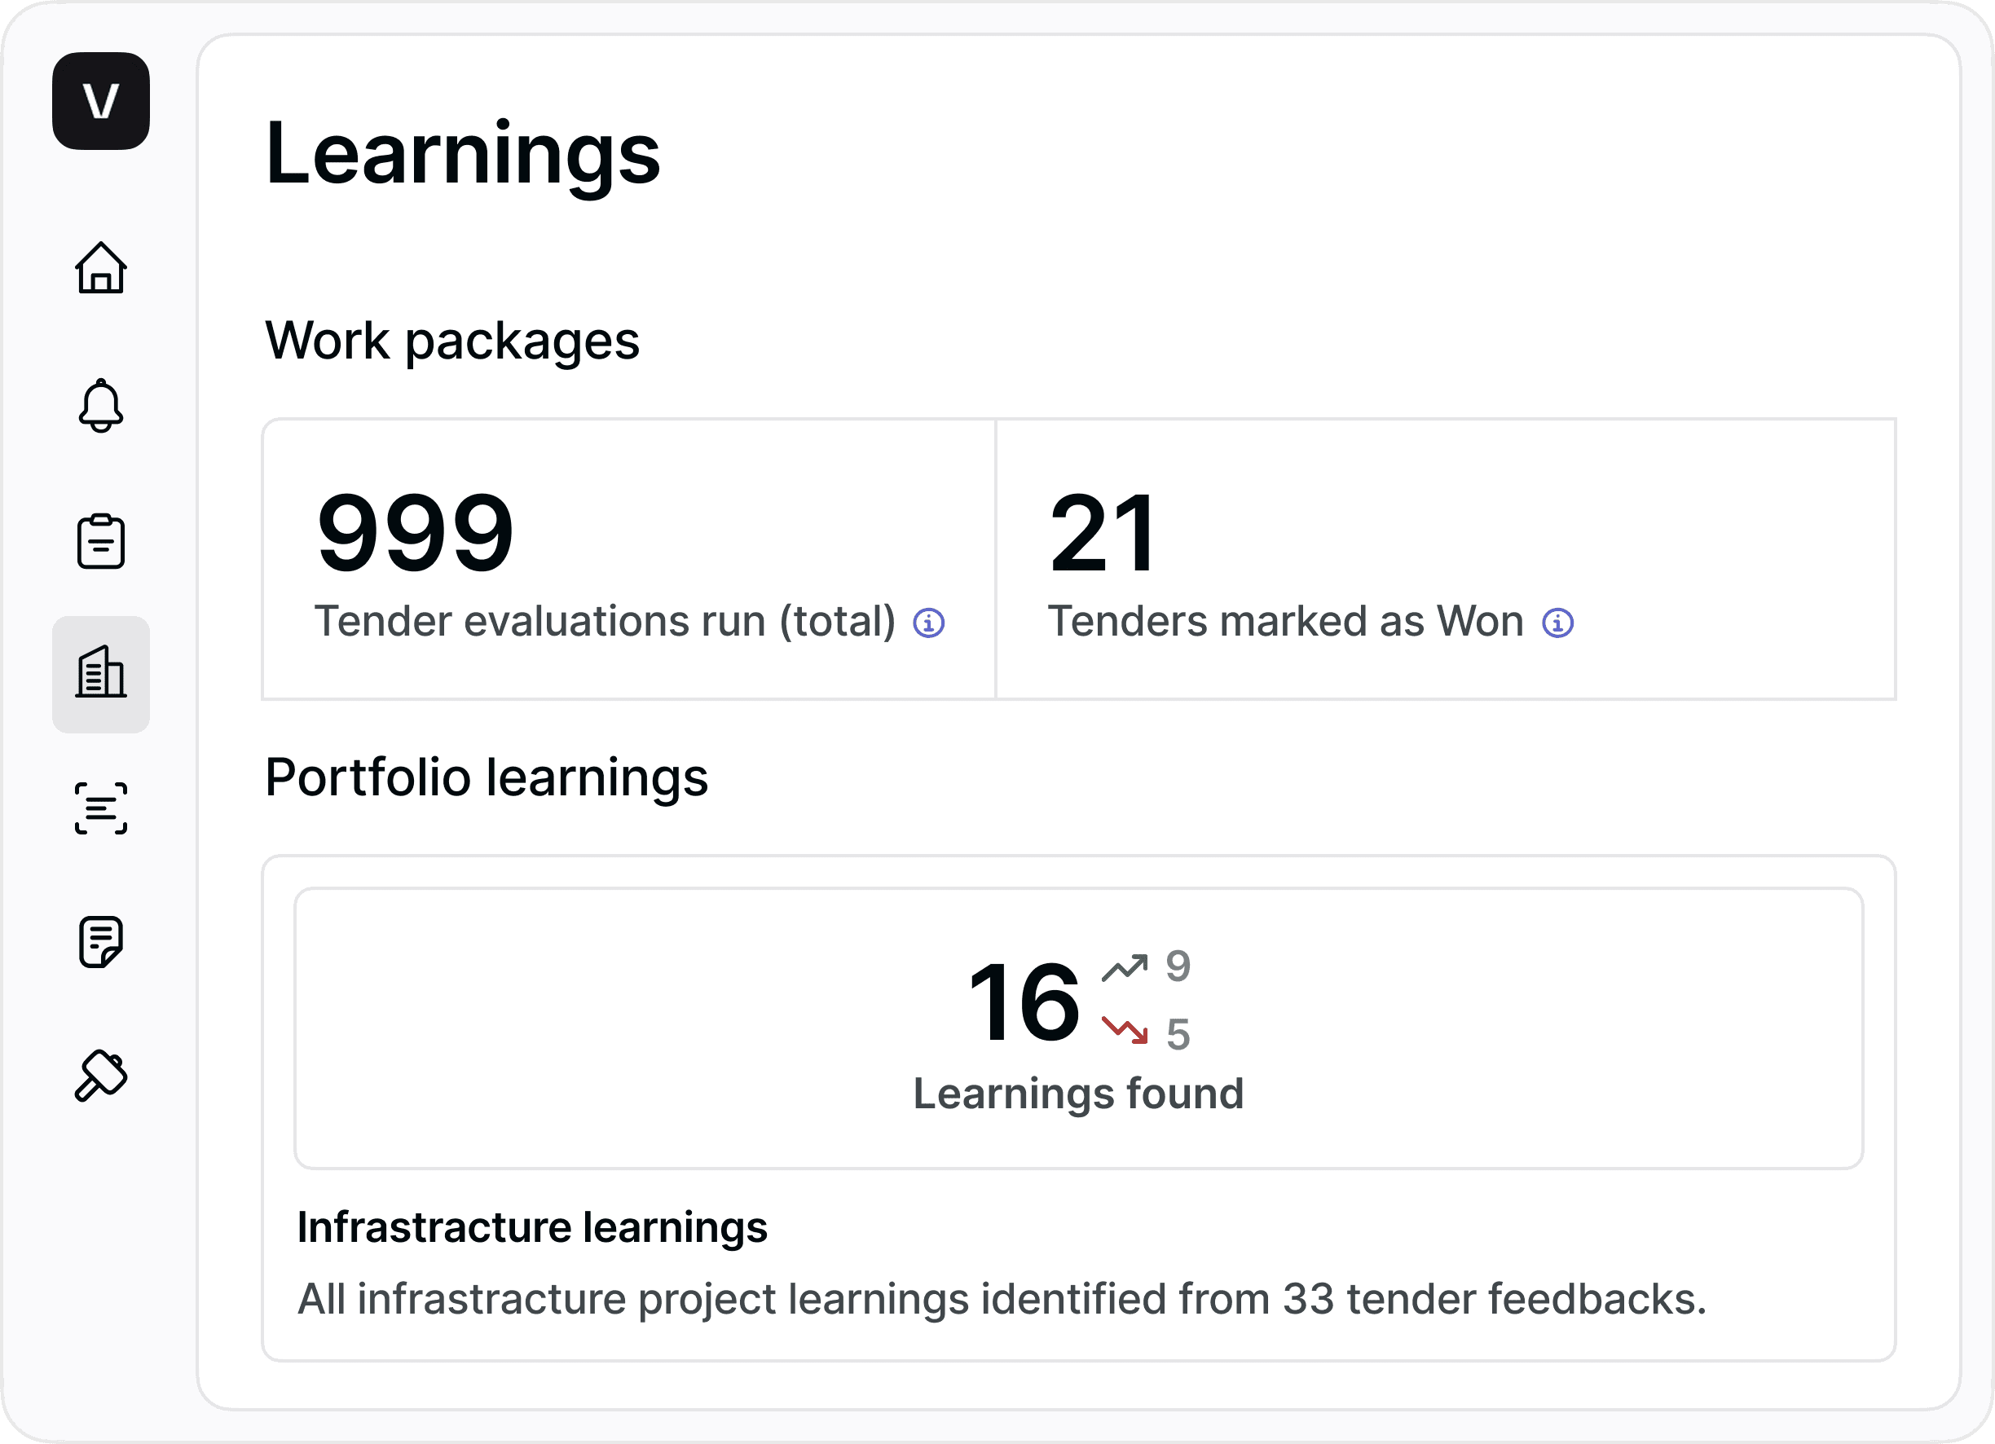This screenshot has width=1995, height=1444.
Task: Click info icon beside Tender evaluations run
Action: pos(929,623)
